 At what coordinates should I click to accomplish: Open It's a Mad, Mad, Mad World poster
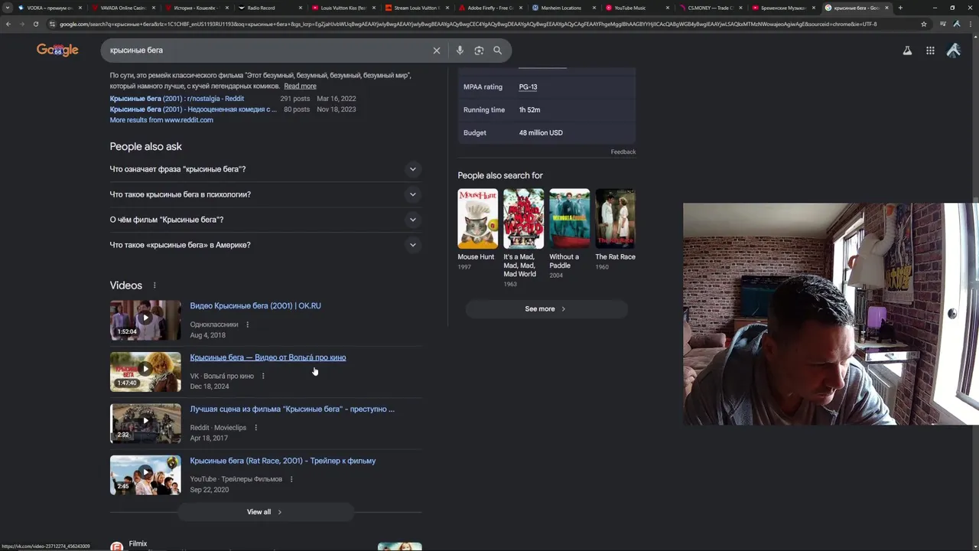[x=523, y=219]
